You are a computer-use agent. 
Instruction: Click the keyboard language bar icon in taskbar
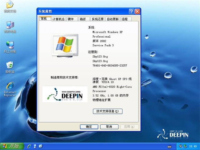click(x=170, y=146)
